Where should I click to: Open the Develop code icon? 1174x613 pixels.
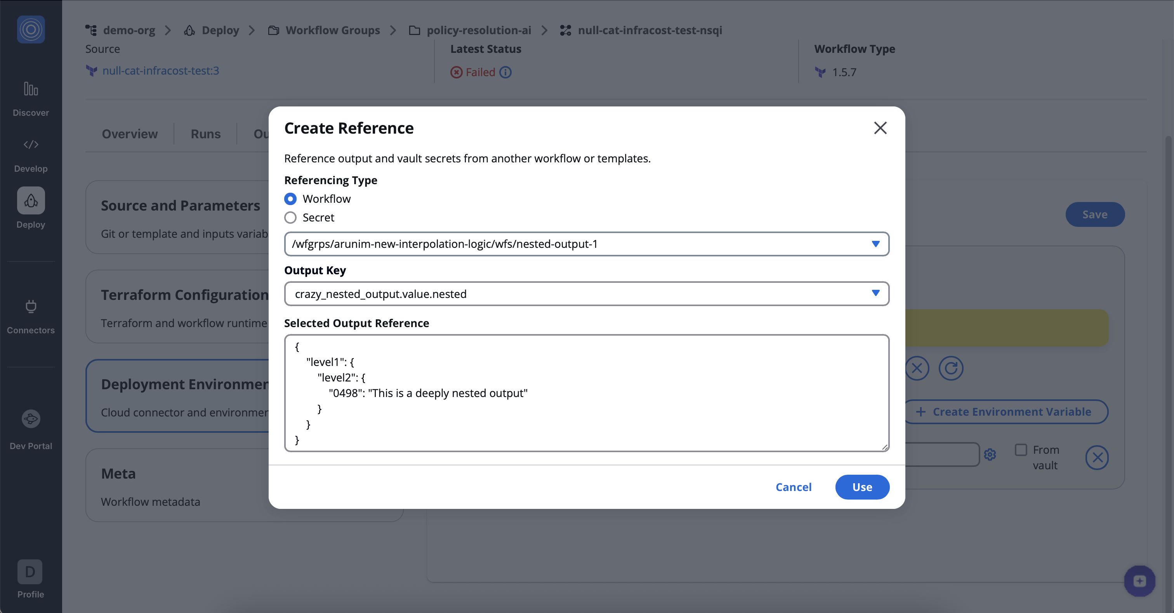(31, 145)
